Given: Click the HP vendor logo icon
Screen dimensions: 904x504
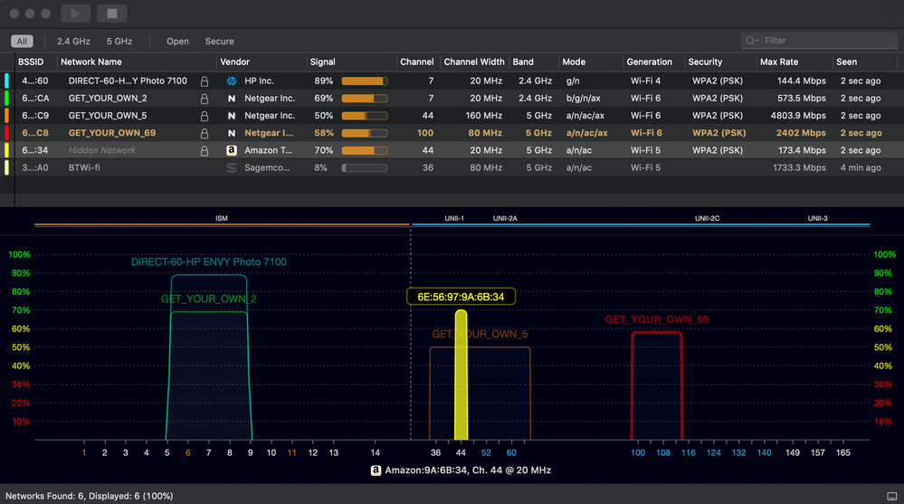Looking at the screenshot, I should 231,81.
